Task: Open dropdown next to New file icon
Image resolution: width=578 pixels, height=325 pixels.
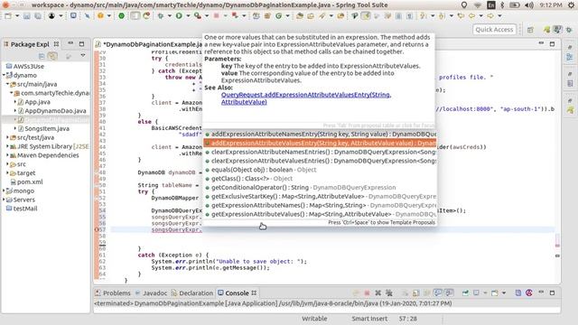Action: (x=17, y=16)
